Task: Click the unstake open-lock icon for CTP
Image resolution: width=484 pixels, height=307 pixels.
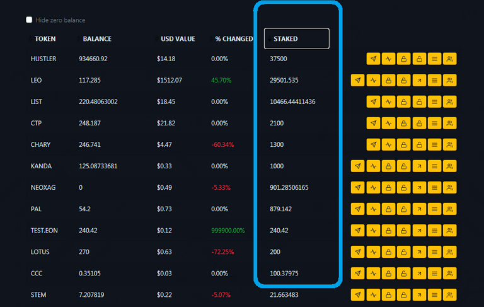Action: click(419, 123)
